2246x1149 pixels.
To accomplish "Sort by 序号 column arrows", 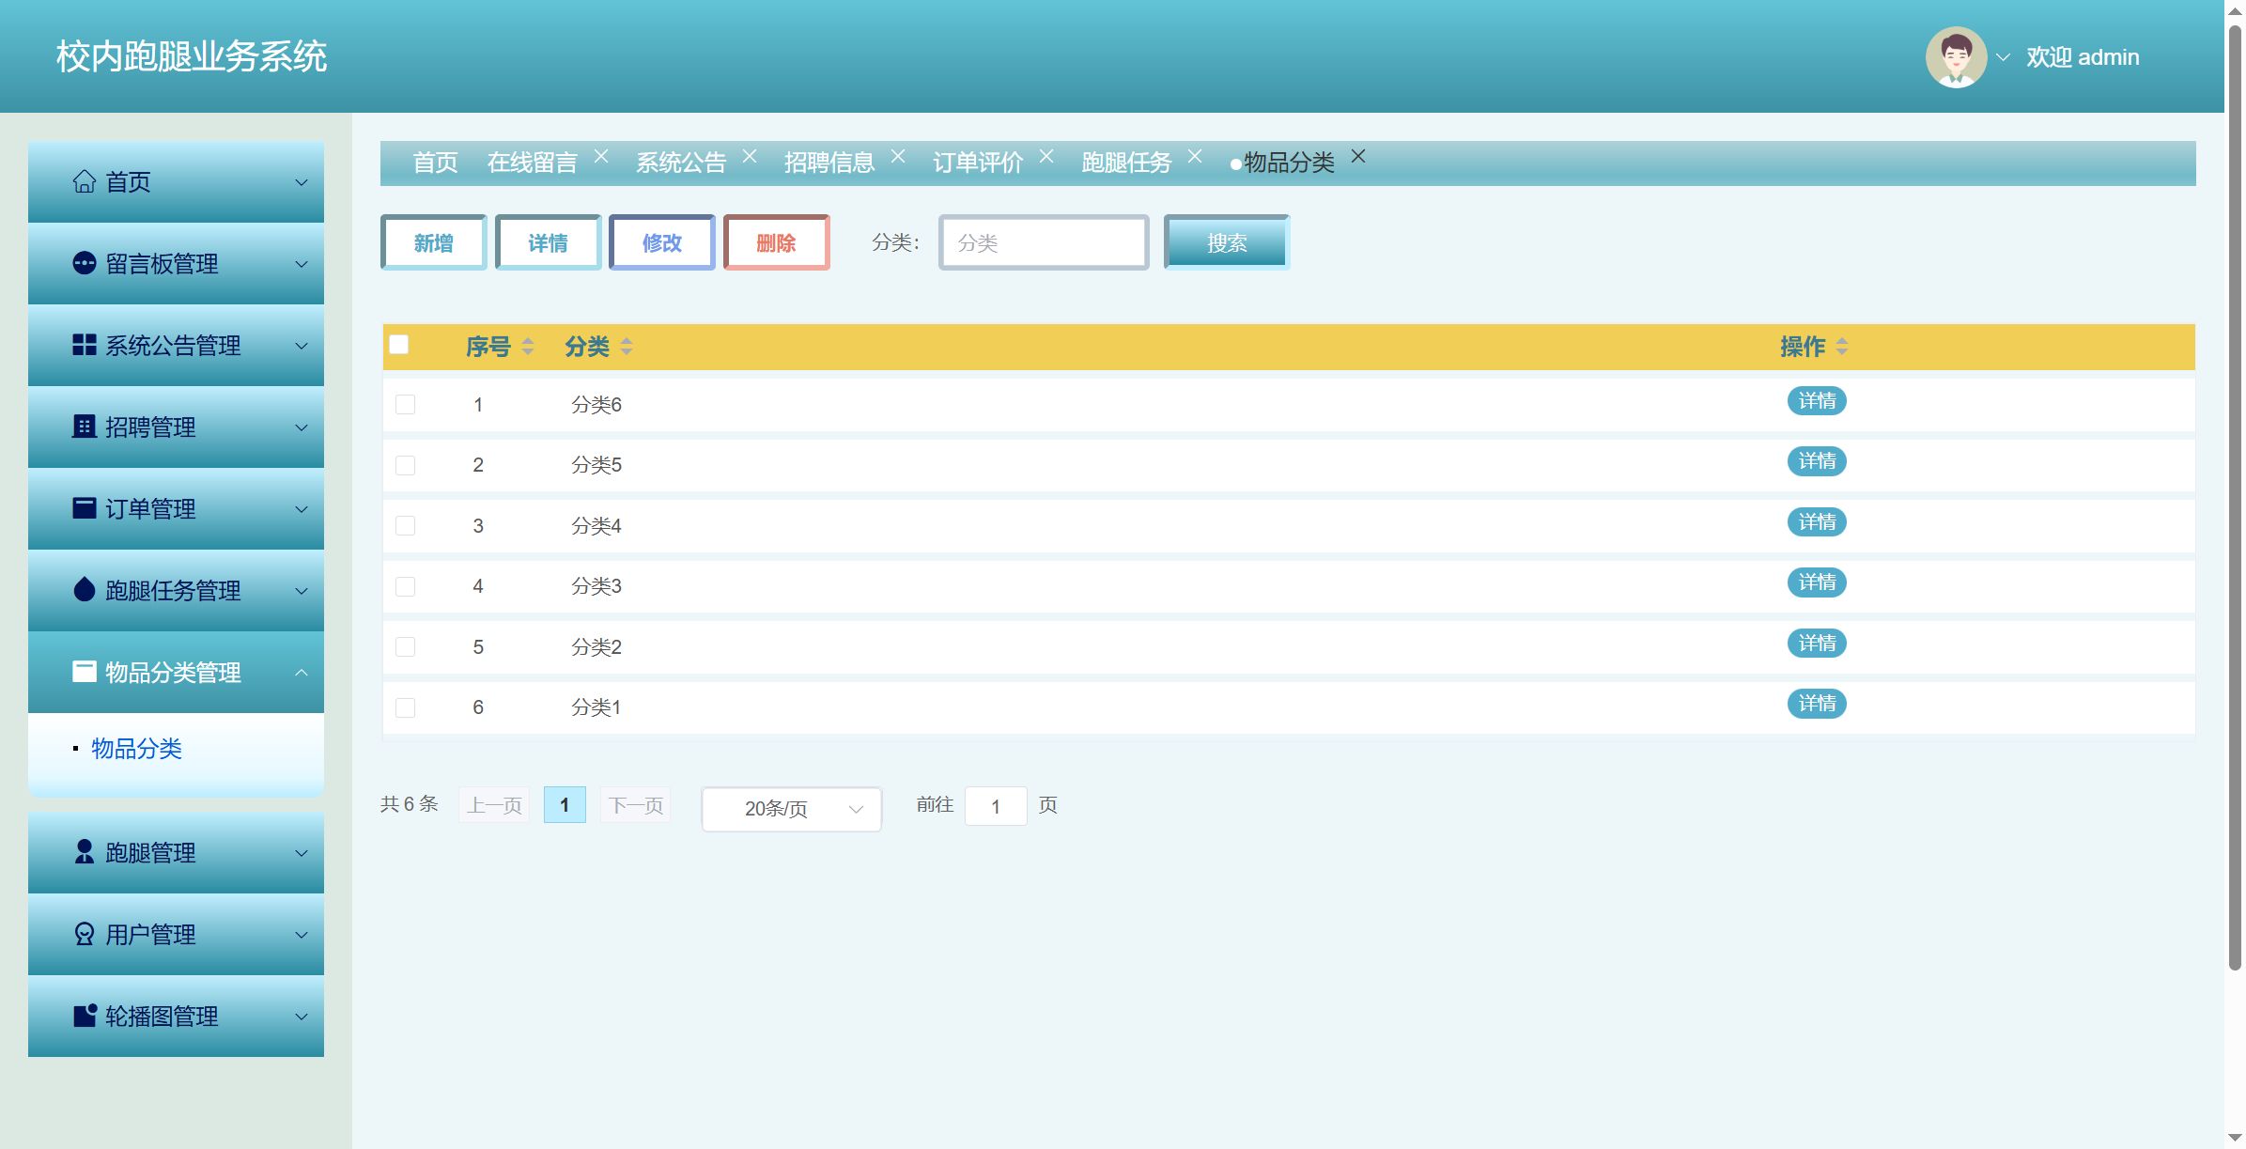I will [x=528, y=347].
